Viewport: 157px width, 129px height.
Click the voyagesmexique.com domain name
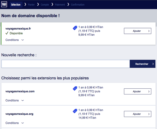tap(20, 92)
